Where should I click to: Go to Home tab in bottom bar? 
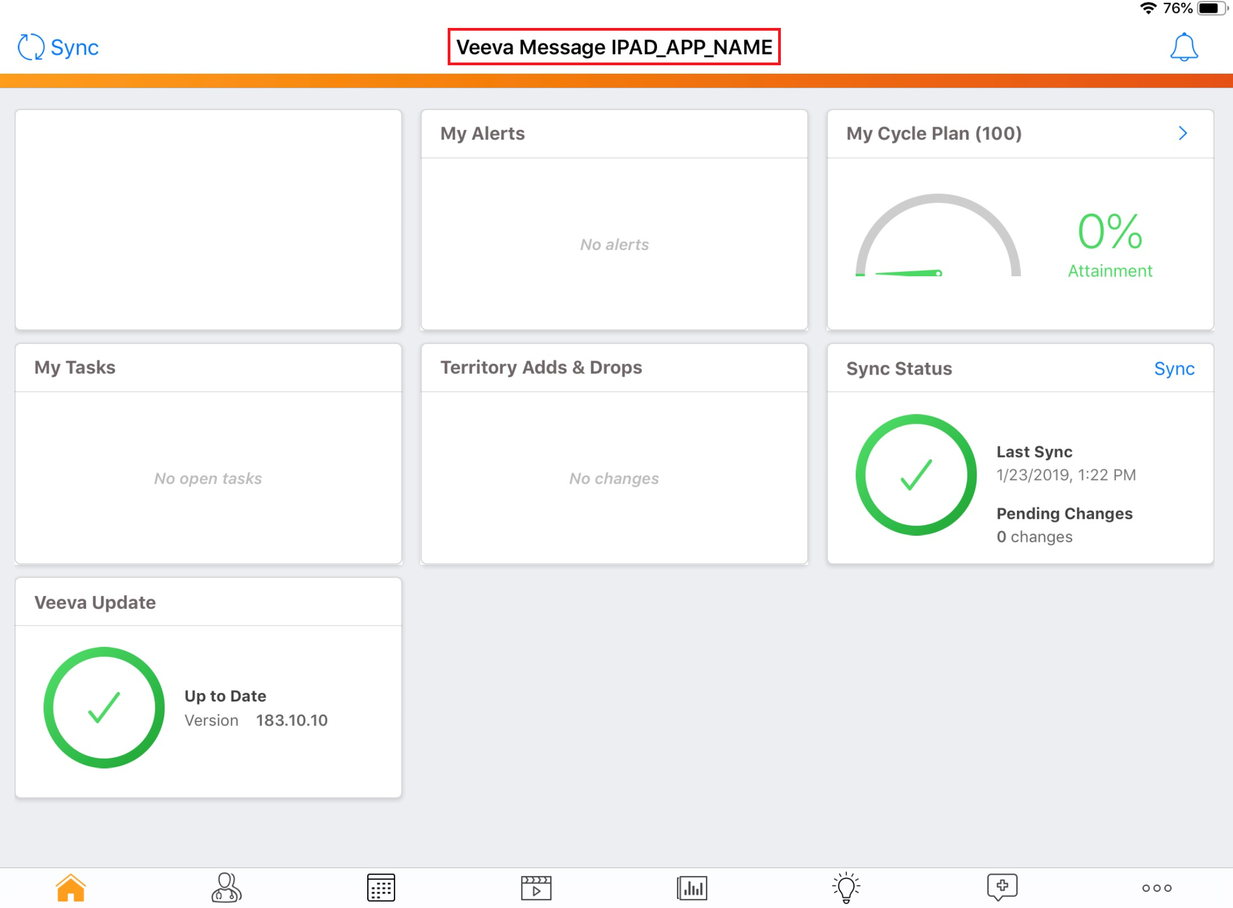[70, 887]
